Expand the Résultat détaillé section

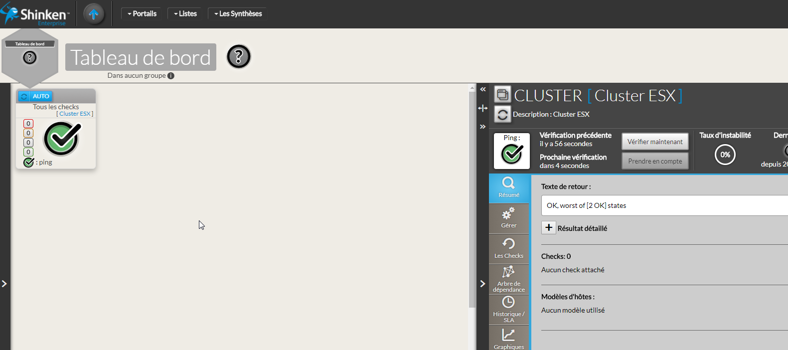click(549, 228)
